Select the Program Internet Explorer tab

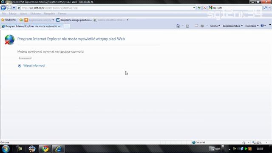32,26
